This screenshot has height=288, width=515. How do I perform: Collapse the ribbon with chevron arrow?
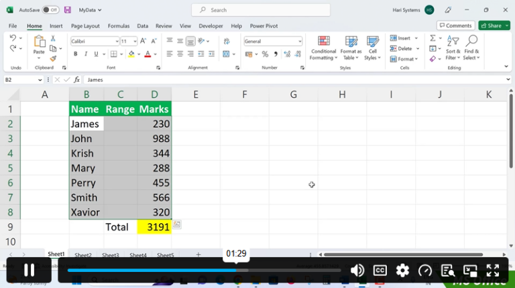tap(506, 66)
